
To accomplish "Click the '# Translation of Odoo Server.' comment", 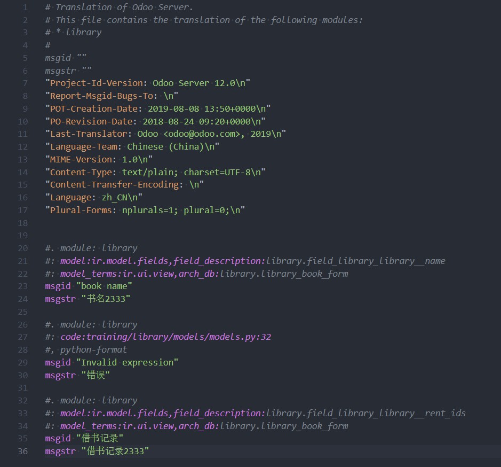I will click(x=119, y=7).
